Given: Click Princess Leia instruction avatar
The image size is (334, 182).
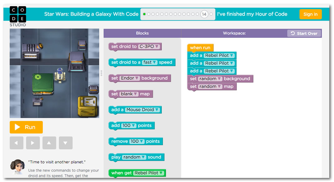Looking at the screenshot, I should click(17, 167).
